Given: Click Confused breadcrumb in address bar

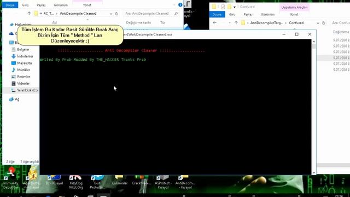Looking at the screenshot, I should tap(296, 23).
